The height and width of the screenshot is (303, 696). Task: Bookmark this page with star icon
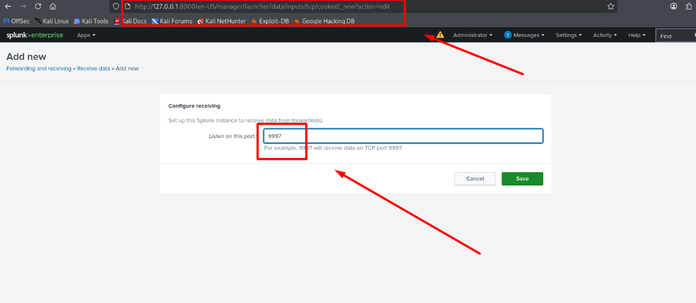coord(610,6)
